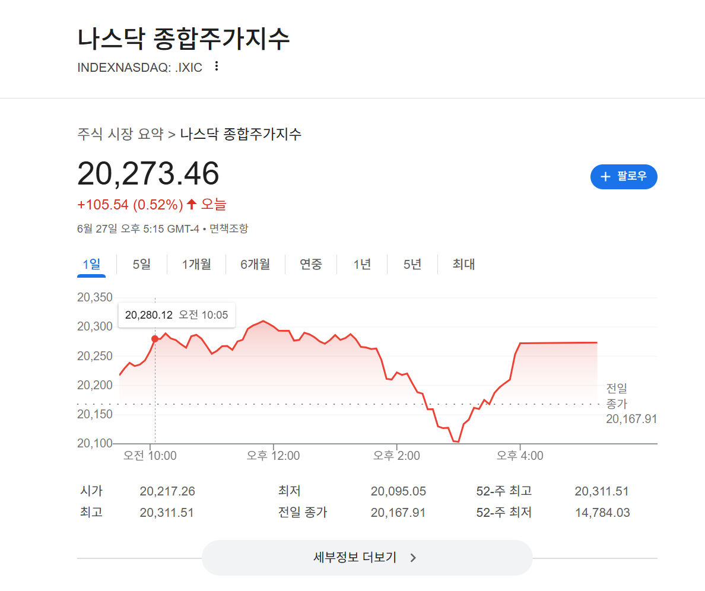Show the 5년 chart range
Viewport: 705px width, 591px height.
pos(412,264)
